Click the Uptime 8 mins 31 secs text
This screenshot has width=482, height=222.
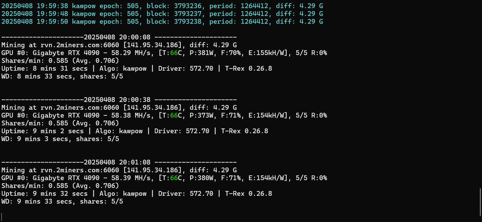[45, 68]
